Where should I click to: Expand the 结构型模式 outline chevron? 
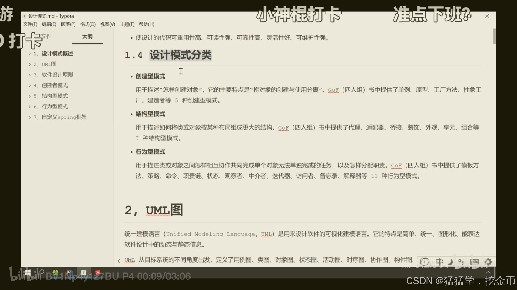point(30,96)
